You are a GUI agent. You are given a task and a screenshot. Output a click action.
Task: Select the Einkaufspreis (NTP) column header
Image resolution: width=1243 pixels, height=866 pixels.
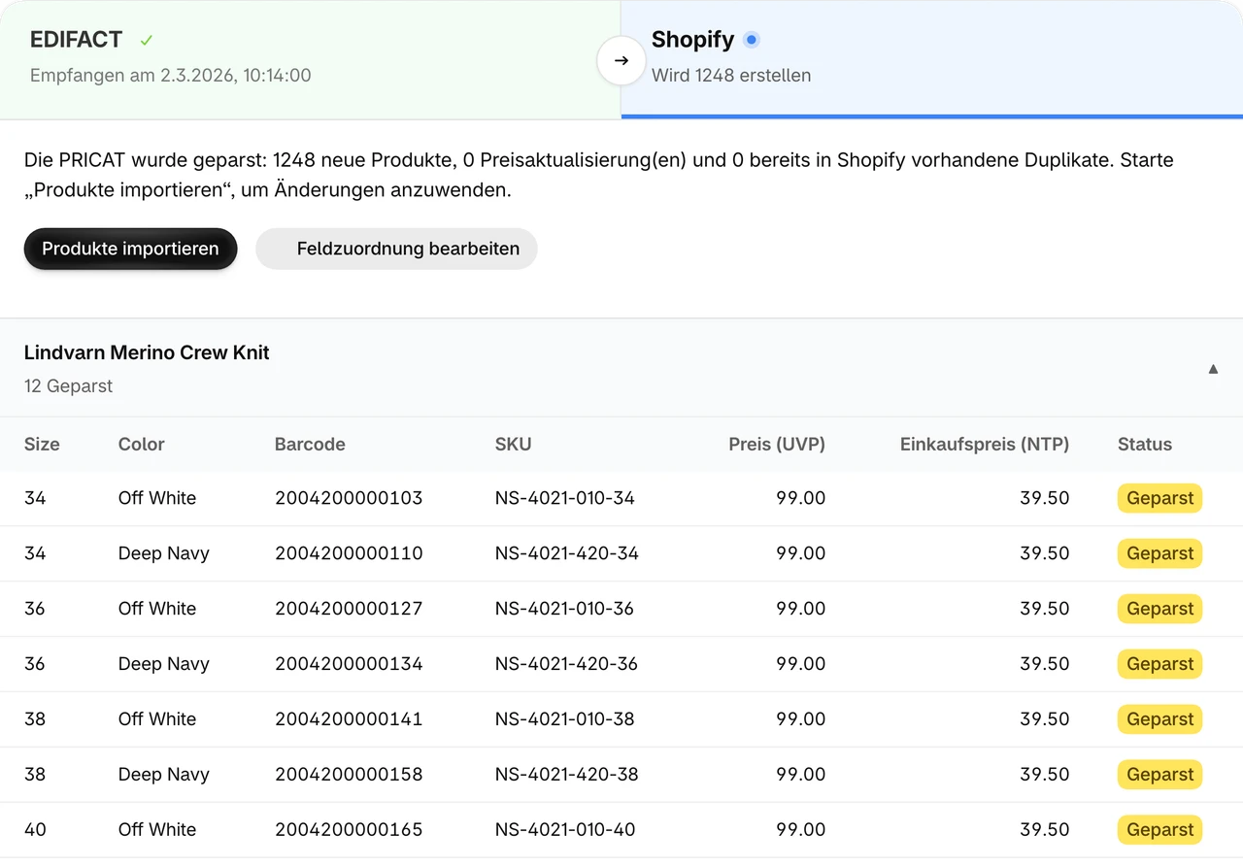pyautogui.click(x=985, y=445)
